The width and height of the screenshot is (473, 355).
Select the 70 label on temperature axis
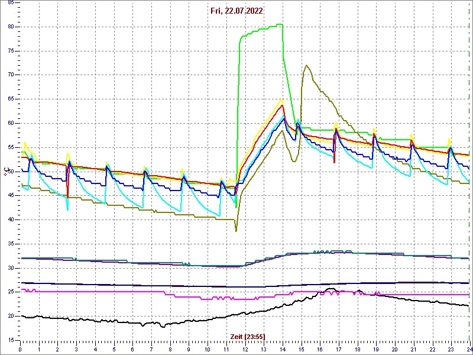(10, 75)
